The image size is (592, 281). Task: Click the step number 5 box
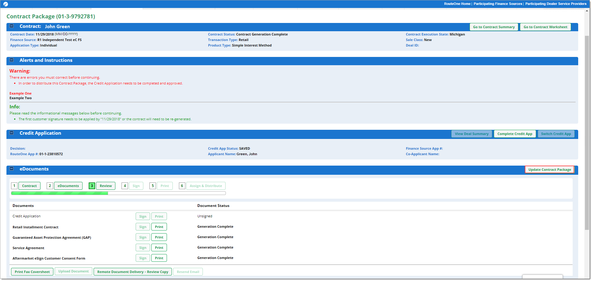coord(153,186)
